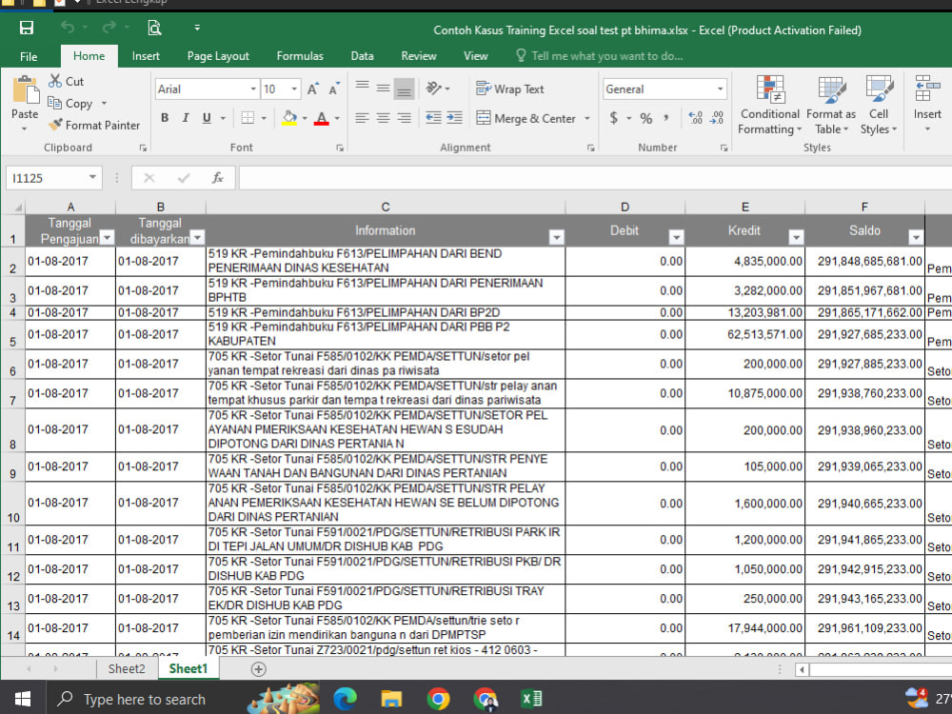Open the General number format dropdown

(x=720, y=89)
